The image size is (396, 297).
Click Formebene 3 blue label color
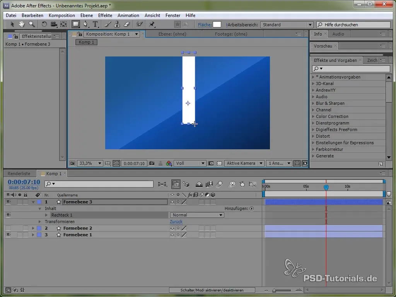(x=39, y=202)
